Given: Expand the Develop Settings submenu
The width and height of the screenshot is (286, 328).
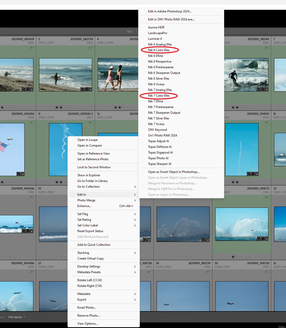Looking at the screenshot, I should (x=104, y=266).
